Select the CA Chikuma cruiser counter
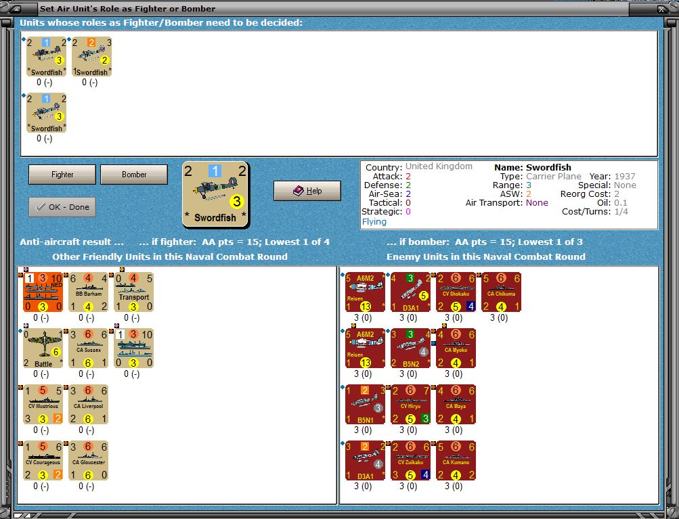679x519 pixels. pyautogui.click(x=502, y=292)
